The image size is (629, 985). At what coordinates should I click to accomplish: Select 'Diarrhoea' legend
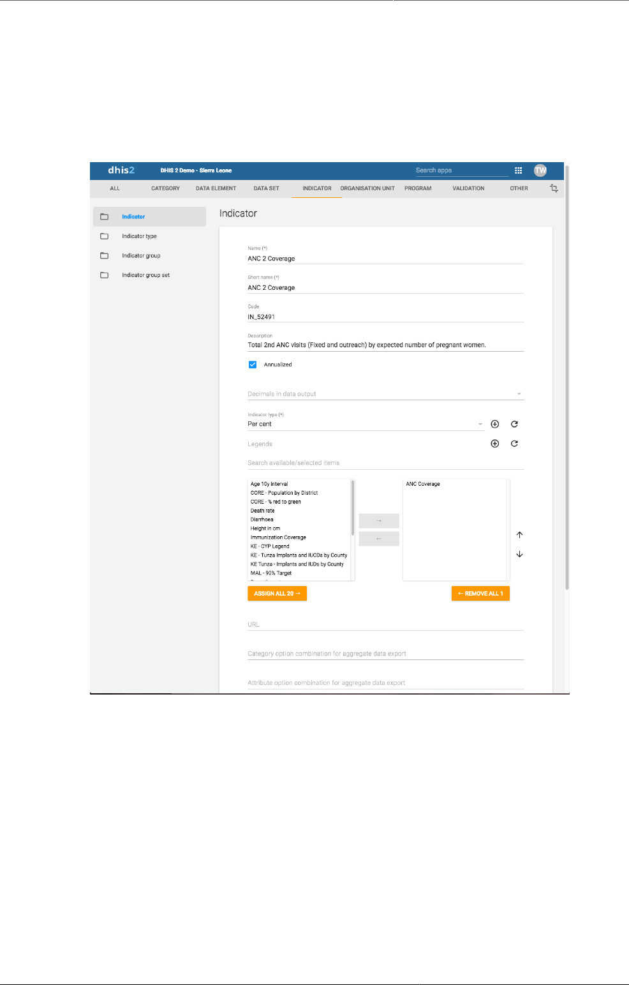[262, 520]
